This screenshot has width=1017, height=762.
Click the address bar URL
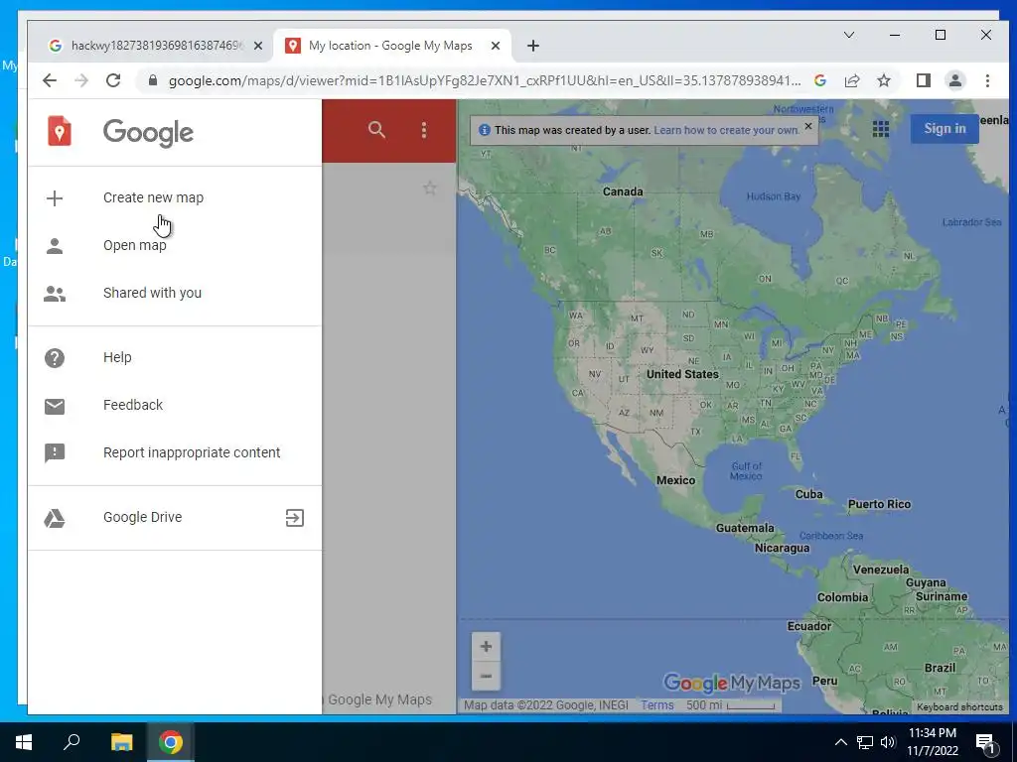tap(484, 80)
